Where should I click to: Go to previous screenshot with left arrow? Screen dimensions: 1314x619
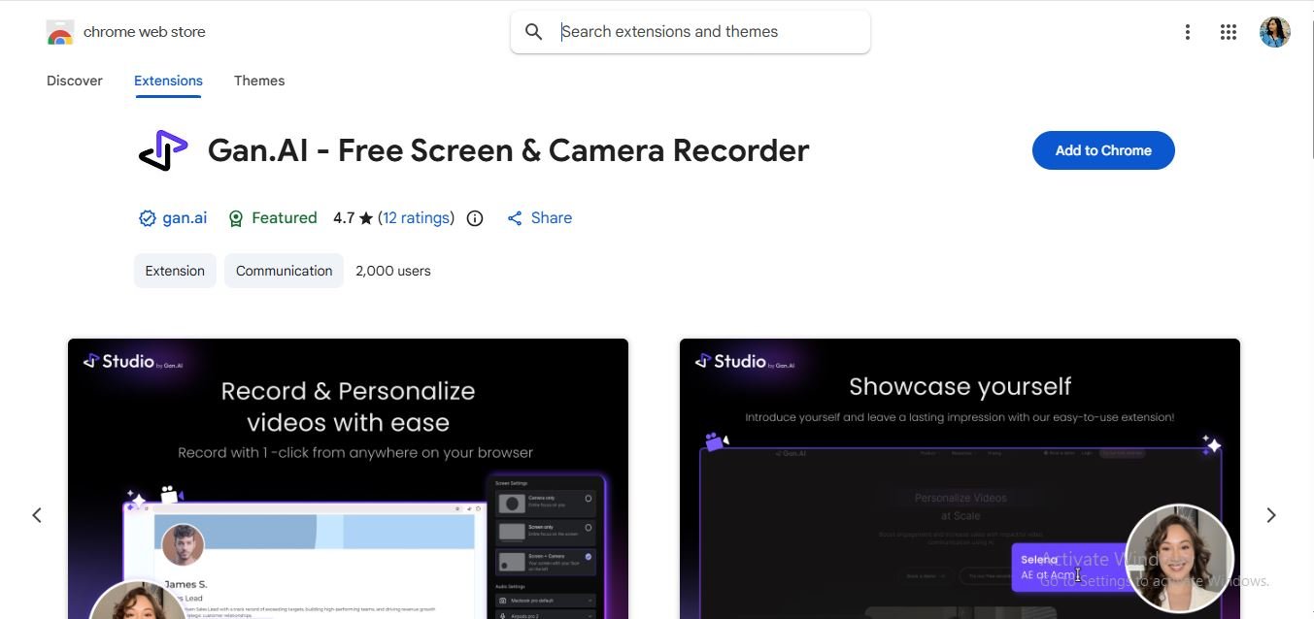pyautogui.click(x=37, y=515)
